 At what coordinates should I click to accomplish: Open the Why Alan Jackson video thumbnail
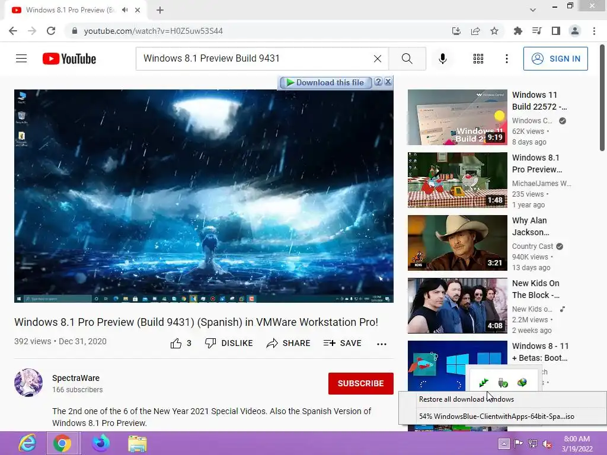(457, 243)
